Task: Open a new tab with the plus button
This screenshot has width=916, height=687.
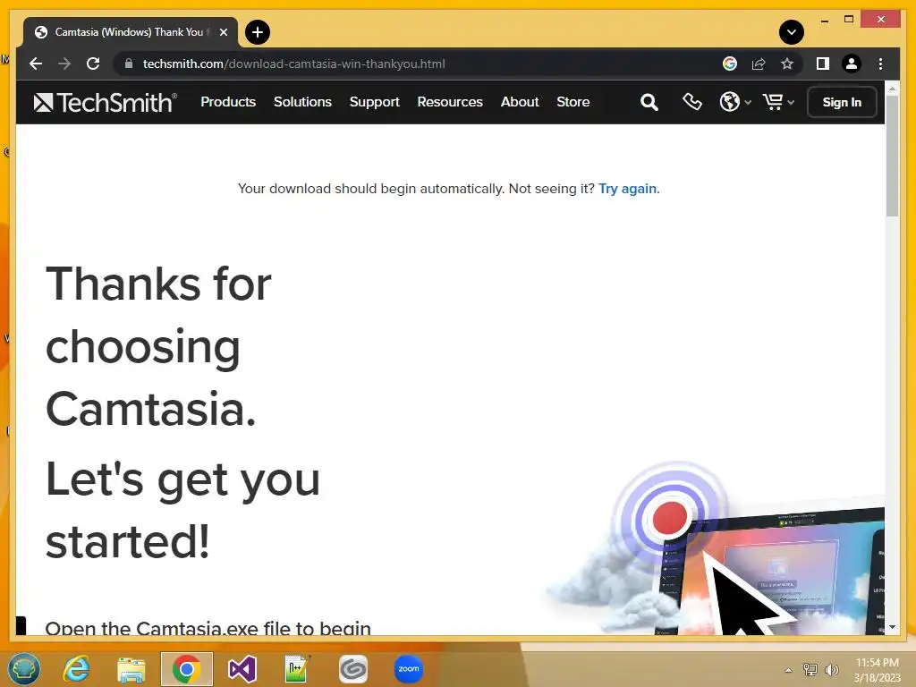Action: click(258, 32)
